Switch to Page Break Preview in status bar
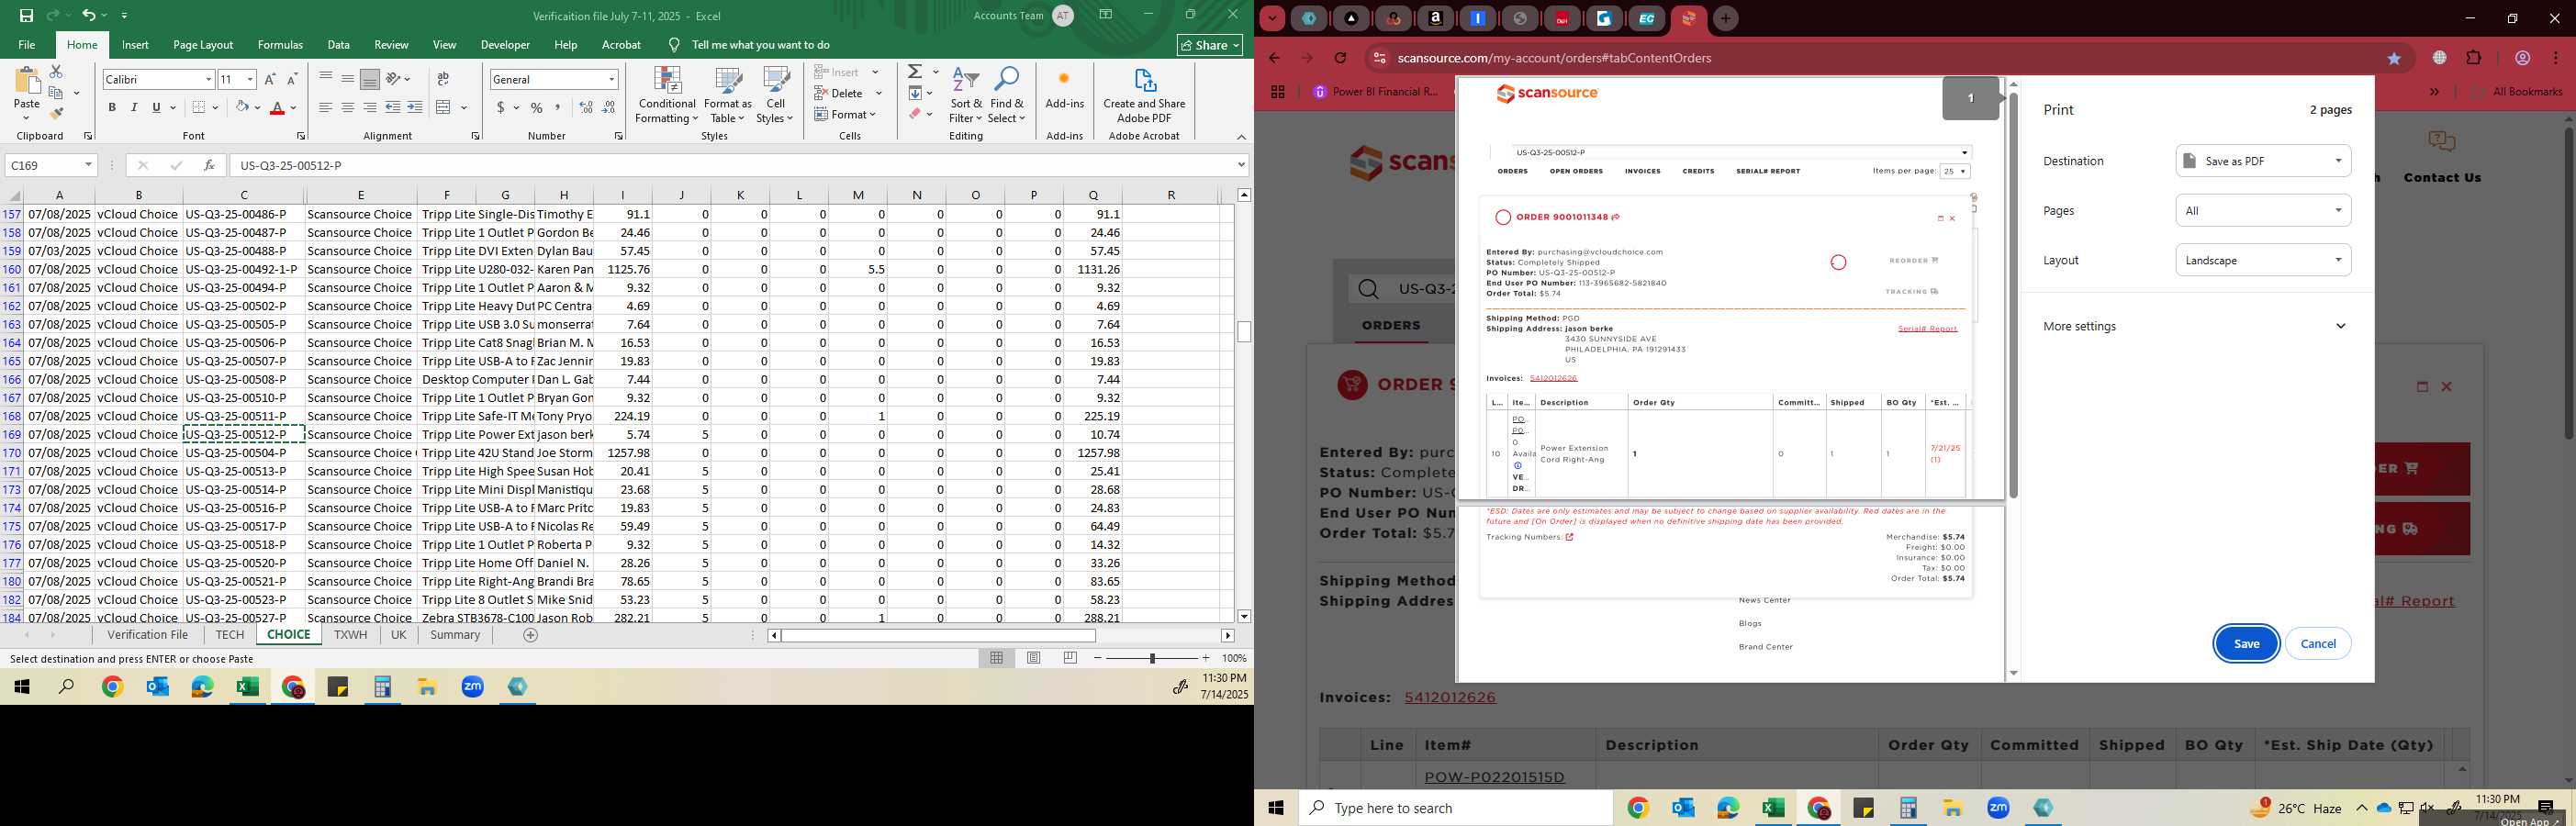Viewport: 2576px width, 826px height. click(x=1071, y=658)
